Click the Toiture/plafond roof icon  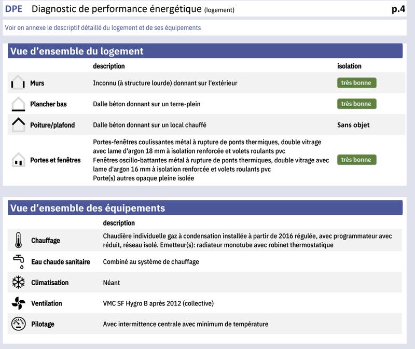[x=18, y=125]
